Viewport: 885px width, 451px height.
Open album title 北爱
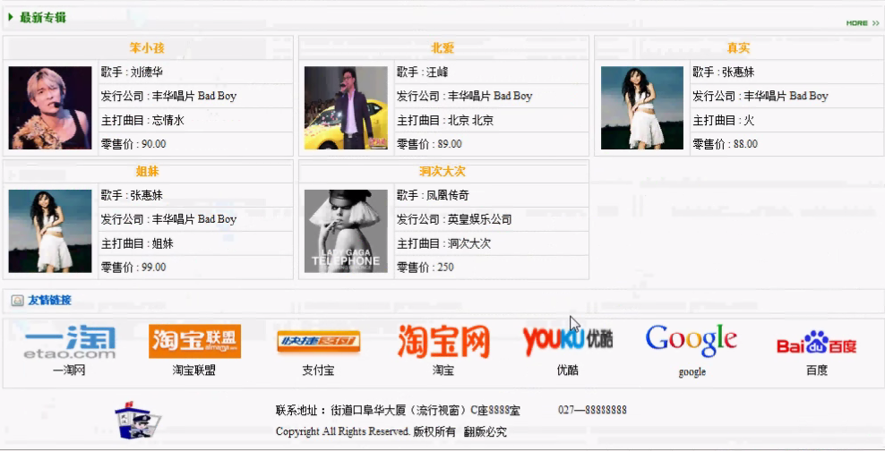point(442,48)
